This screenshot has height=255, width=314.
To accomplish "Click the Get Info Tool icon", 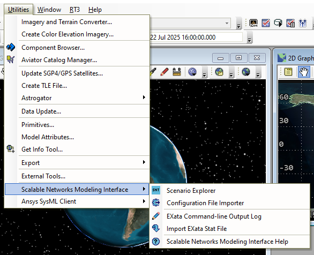I will pos(11,149).
